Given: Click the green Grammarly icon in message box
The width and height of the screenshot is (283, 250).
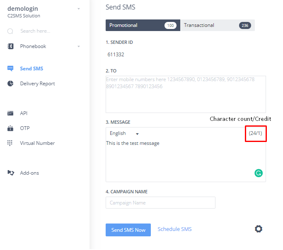Looking at the screenshot, I should click(x=259, y=173).
